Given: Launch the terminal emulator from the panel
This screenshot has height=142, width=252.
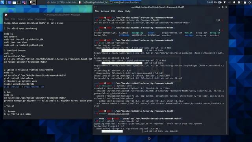Looking at the screenshot, I should click(19, 2).
